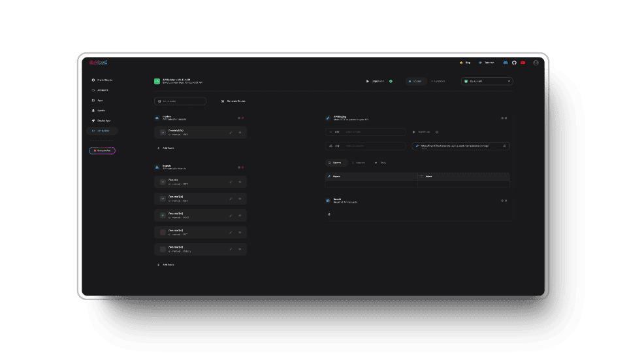
Task: Focus the route search input field
Action: click(x=180, y=101)
